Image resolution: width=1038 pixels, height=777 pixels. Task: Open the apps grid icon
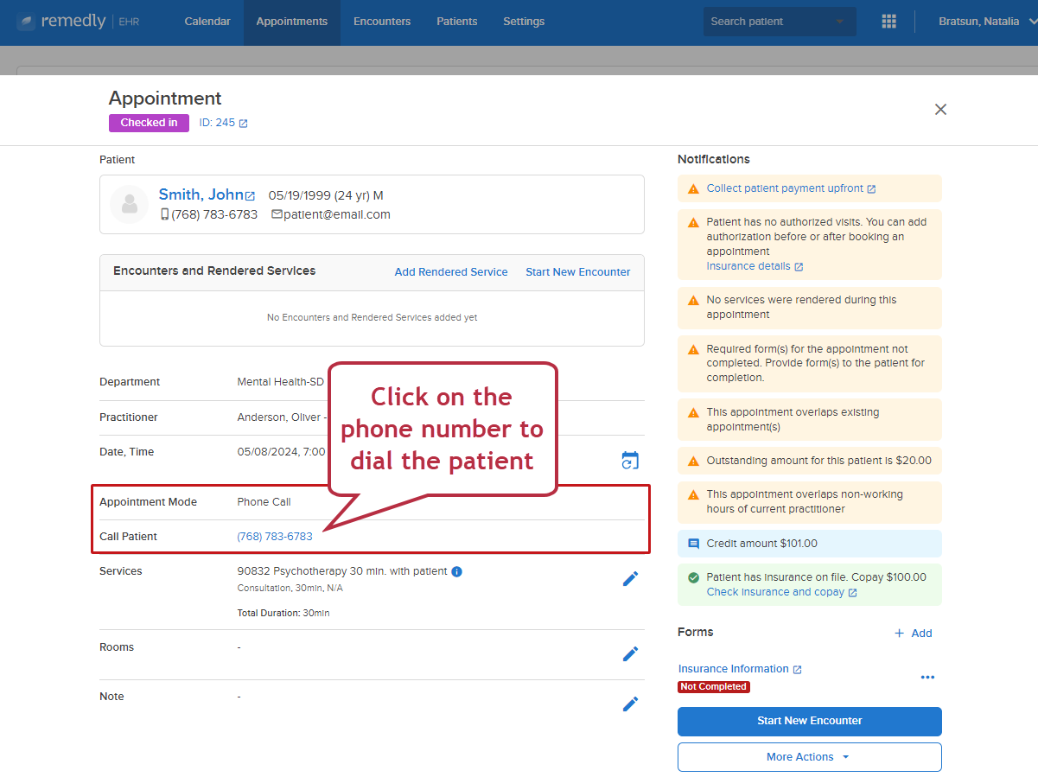point(888,22)
